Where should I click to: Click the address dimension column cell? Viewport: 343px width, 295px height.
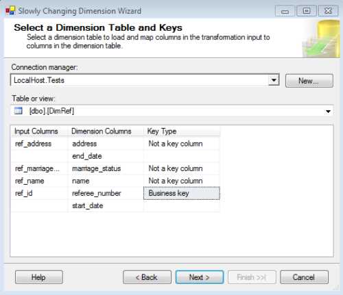(x=106, y=144)
